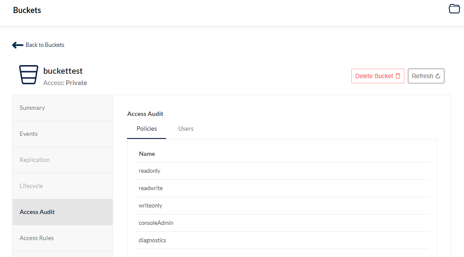This screenshot has width=464, height=257.
Task: Select the diagnostics policy row
Action: [282, 241]
